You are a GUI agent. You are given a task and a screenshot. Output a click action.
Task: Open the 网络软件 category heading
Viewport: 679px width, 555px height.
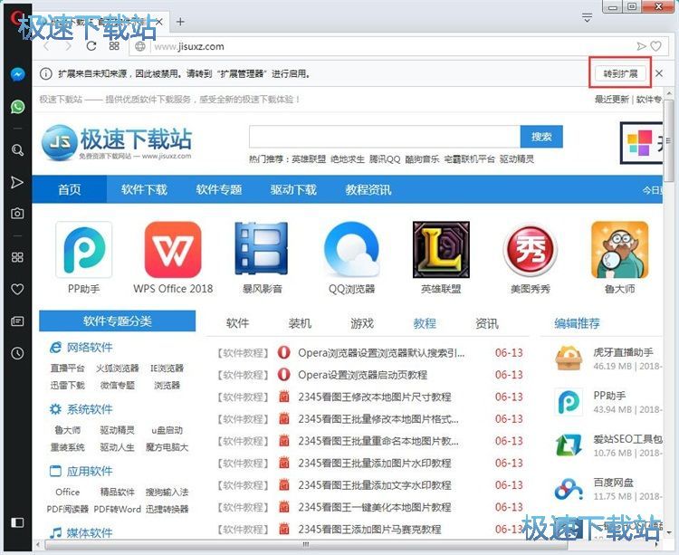tap(81, 347)
